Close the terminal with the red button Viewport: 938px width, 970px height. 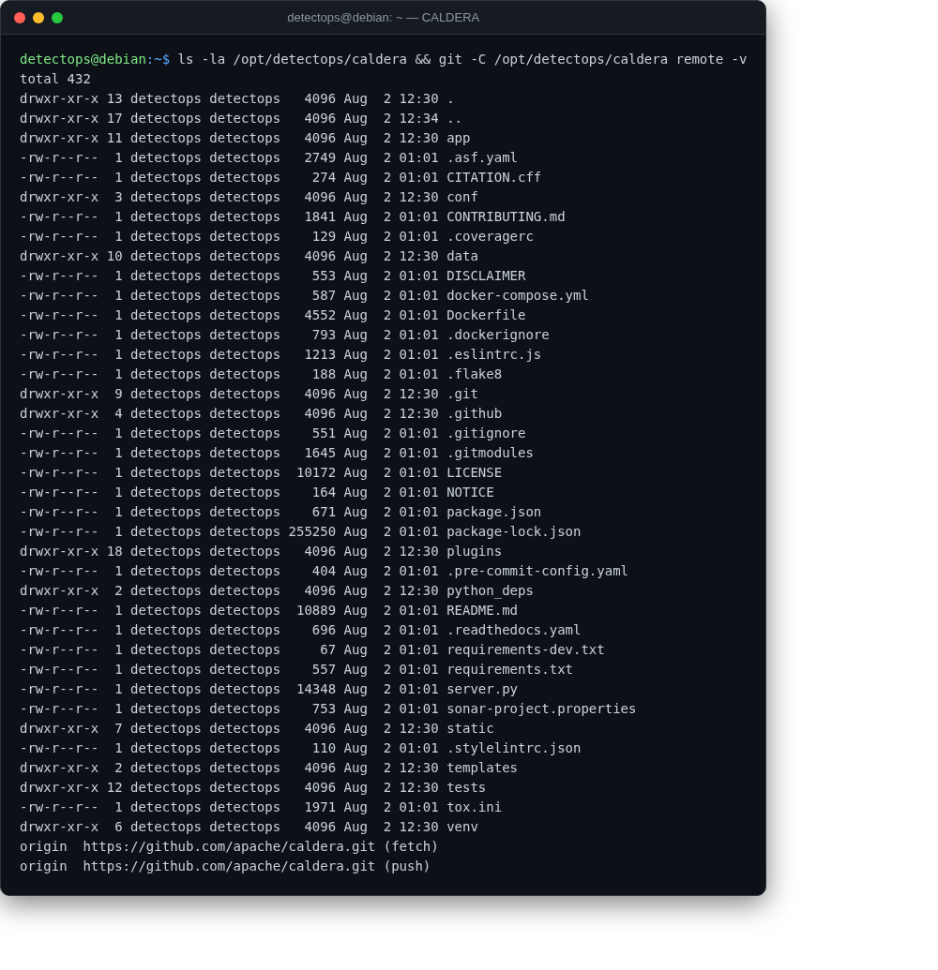click(20, 18)
